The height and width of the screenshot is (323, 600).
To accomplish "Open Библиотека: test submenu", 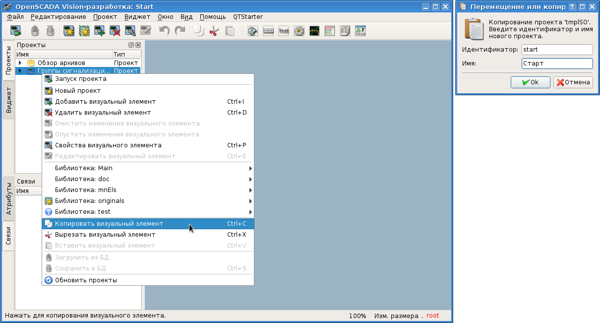I will pyautogui.click(x=148, y=211).
